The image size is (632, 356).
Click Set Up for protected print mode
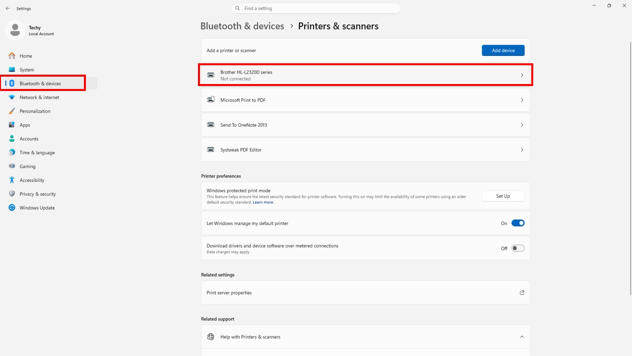pyautogui.click(x=503, y=196)
